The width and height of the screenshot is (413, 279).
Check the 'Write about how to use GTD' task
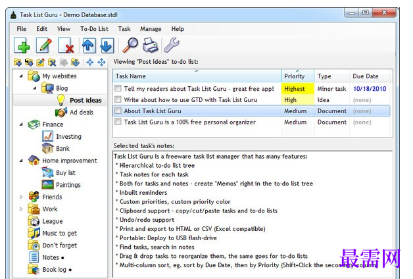tap(118, 99)
